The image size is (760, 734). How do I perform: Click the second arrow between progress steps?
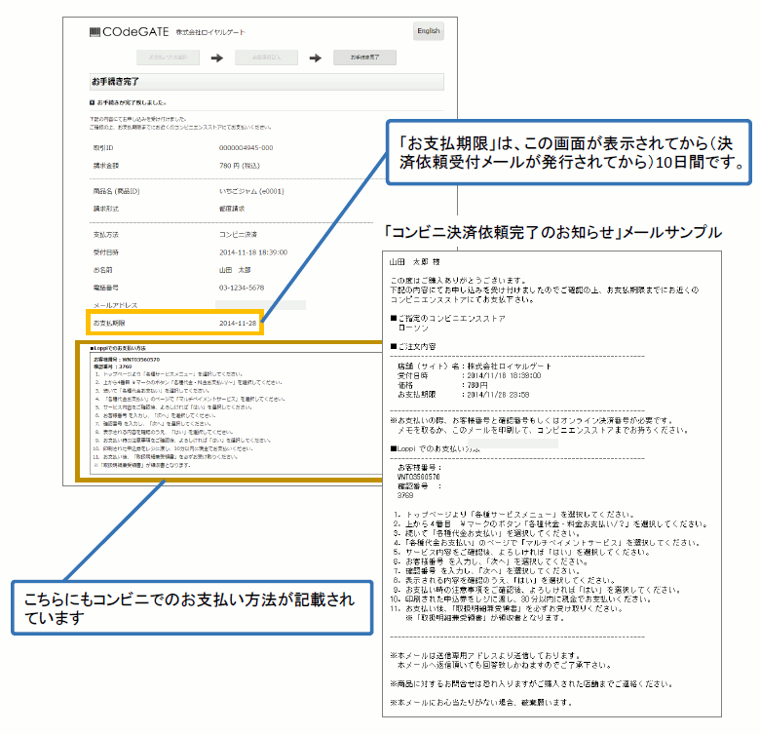pyautogui.click(x=314, y=58)
